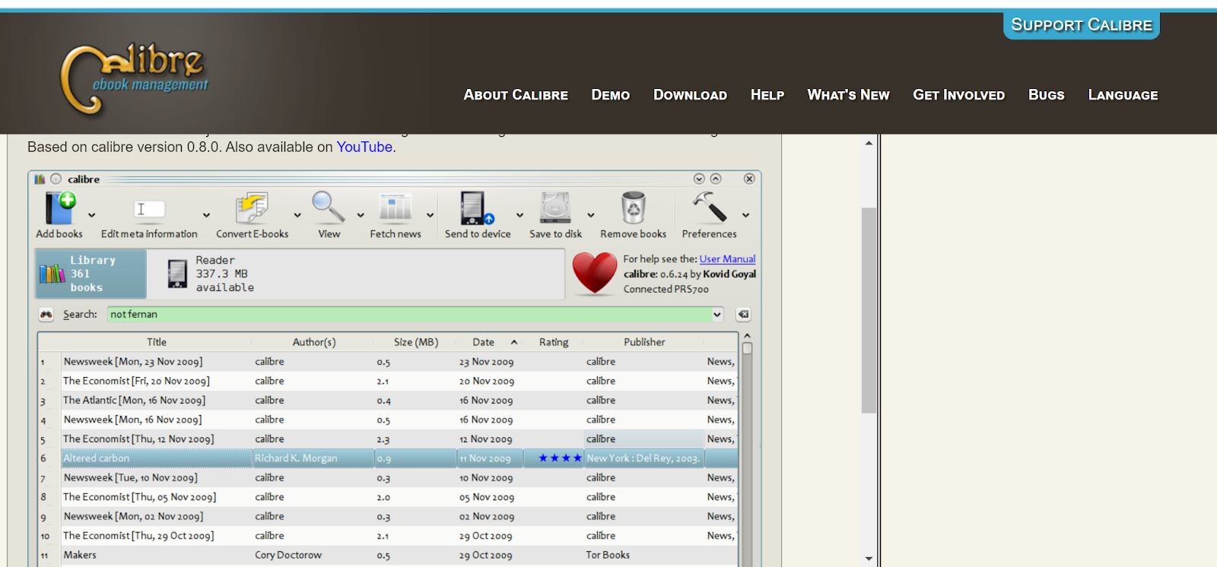Screen dimensions: 1217x567
Task: Select the Convert E-books icon
Action: (x=252, y=208)
